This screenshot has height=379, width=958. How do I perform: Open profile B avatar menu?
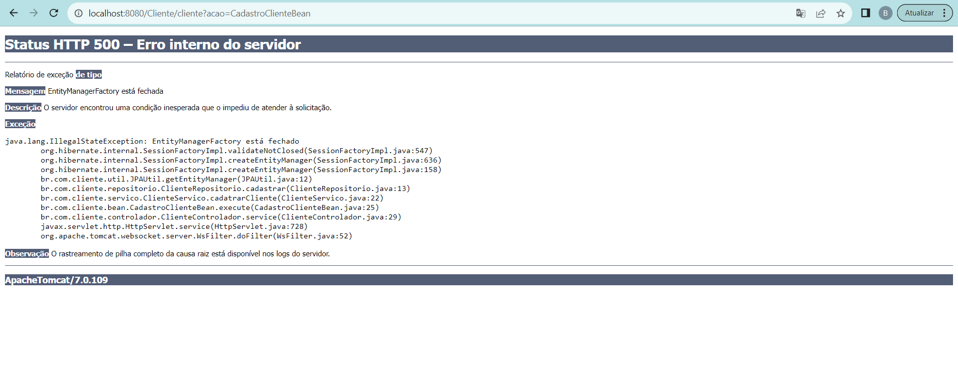point(886,13)
